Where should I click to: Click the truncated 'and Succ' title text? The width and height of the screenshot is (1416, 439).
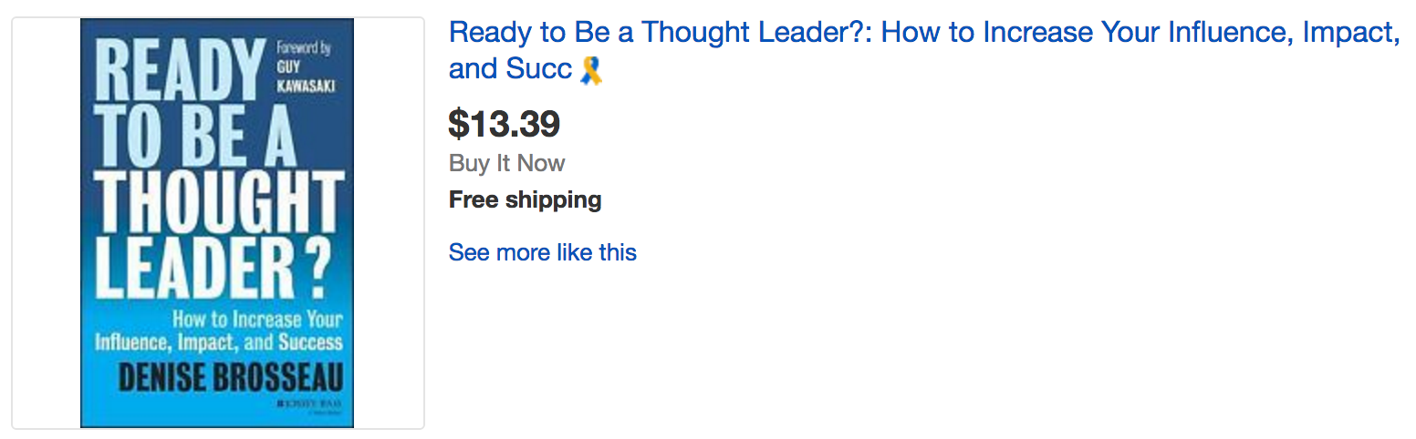click(x=510, y=69)
